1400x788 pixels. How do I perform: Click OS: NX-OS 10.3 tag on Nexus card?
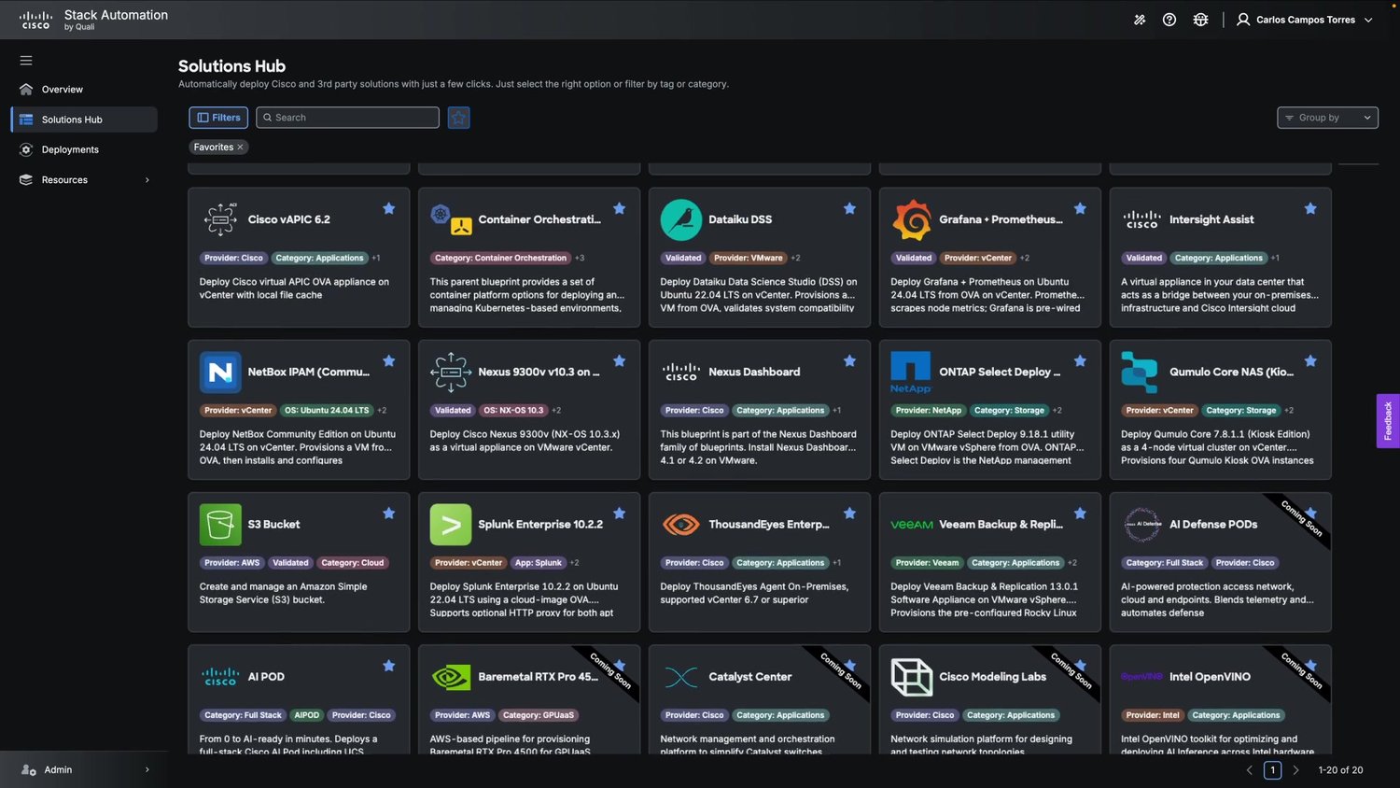tap(513, 411)
